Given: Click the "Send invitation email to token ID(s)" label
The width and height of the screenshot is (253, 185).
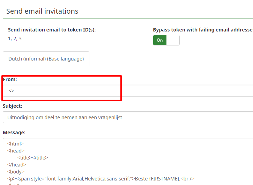Looking at the screenshot, I should (x=52, y=30).
